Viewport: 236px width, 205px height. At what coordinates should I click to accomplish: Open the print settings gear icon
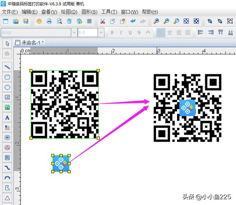tap(39, 21)
